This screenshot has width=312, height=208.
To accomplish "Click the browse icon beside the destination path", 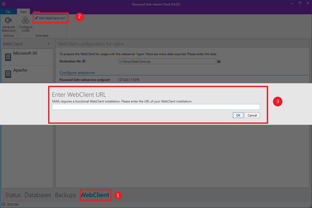I will click(219, 61).
